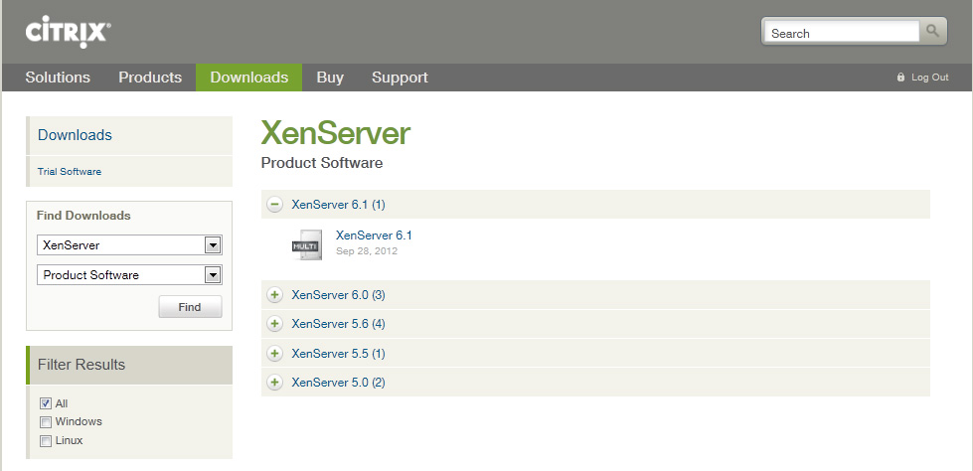Open the Products menu
The image size is (973, 471).
[150, 78]
